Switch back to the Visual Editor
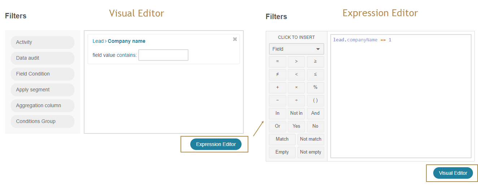The width and height of the screenshot is (478, 187). point(453,173)
